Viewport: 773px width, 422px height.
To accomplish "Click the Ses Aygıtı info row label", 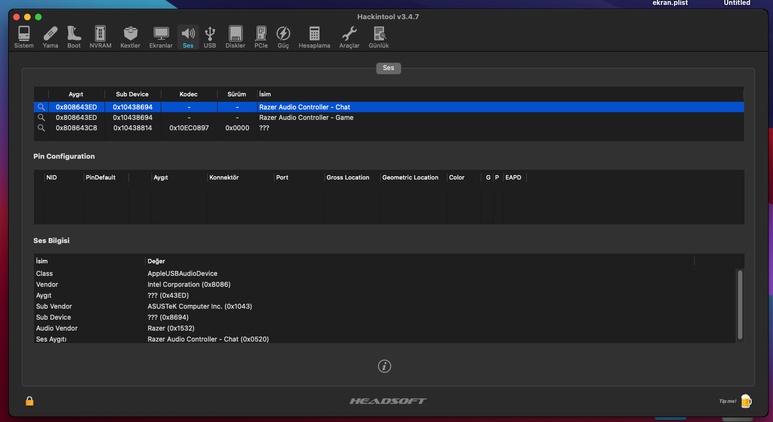I will pos(51,339).
